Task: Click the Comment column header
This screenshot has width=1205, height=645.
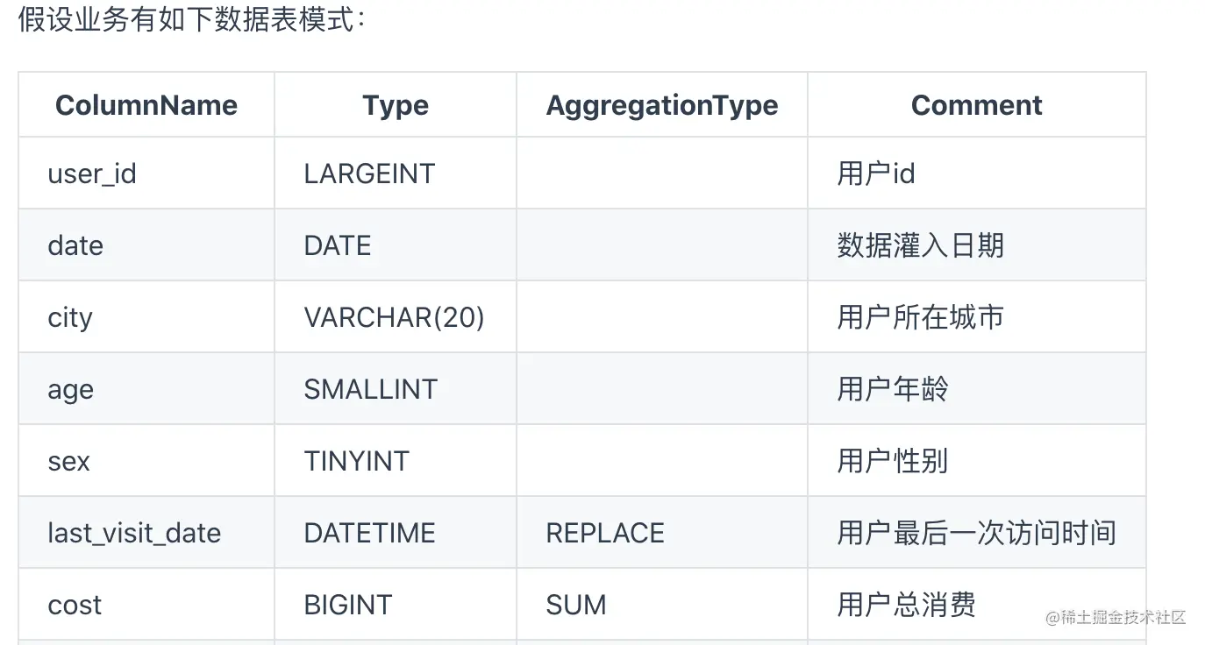Action: tap(976, 105)
